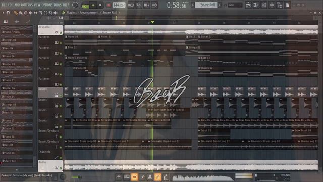Click the green volume slider in bottom bar
The width and height of the screenshot is (323, 182).
76,177
